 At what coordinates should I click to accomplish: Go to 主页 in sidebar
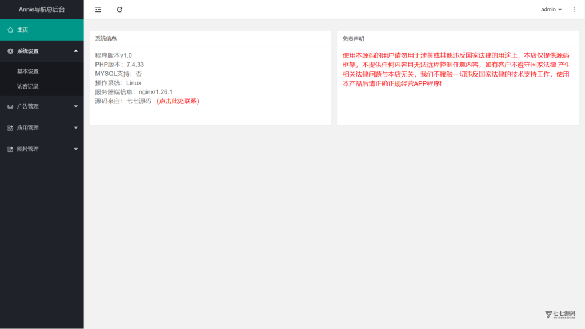[x=42, y=30]
